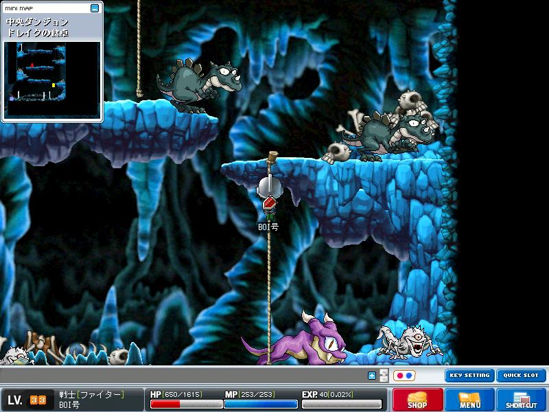The width and height of the screenshot is (549, 412).
Task: Click the chat input bar at the bottom
Action: point(182,376)
